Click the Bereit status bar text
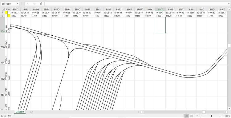The image size is (231, 118). pyautogui.click(x=3, y=116)
